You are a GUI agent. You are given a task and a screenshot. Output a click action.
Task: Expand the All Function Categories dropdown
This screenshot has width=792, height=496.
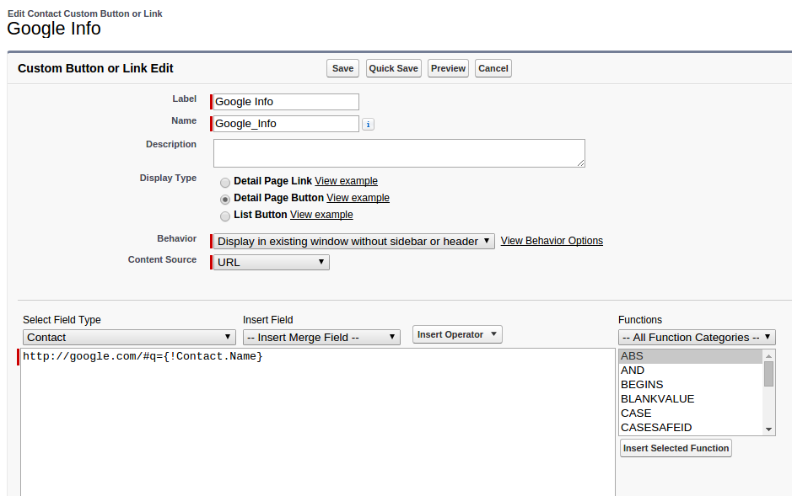[697, 338]
